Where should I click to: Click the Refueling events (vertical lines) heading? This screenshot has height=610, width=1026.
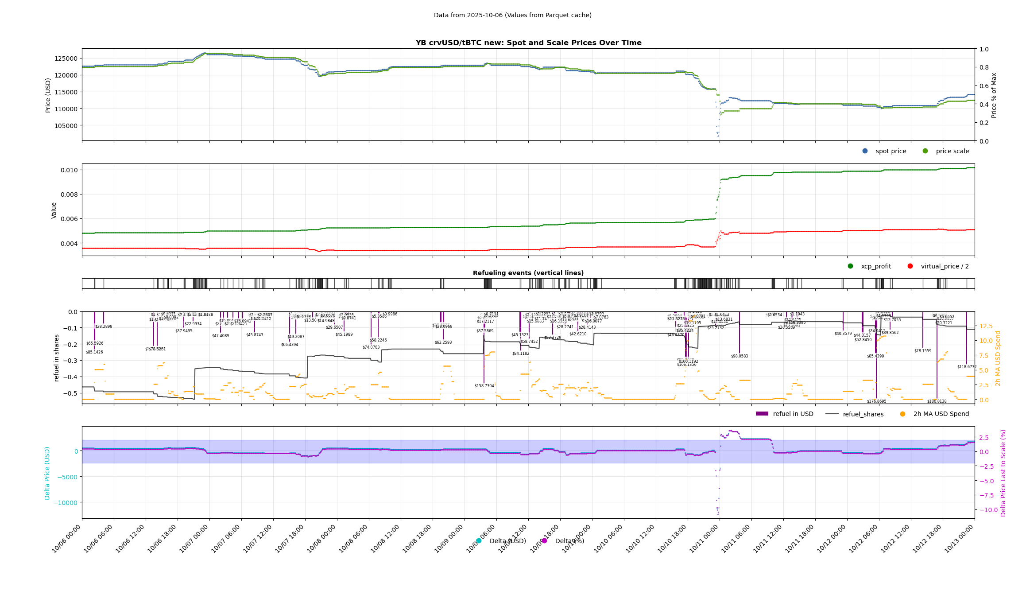coord(528,273)
